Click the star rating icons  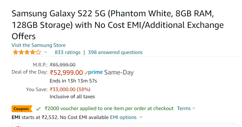(x=27, y=53)
